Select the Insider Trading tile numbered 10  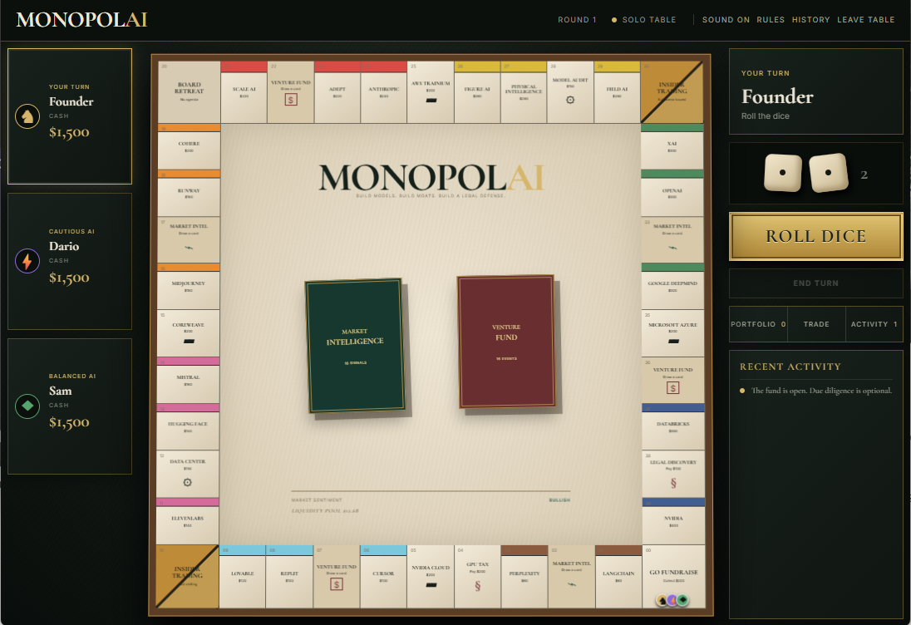187,576
